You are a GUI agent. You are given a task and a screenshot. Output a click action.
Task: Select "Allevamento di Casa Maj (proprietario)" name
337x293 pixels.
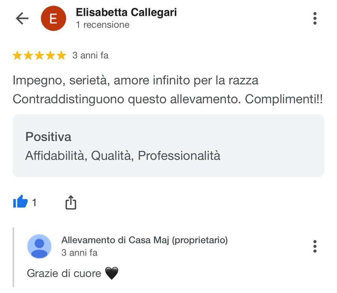[144, 240]
